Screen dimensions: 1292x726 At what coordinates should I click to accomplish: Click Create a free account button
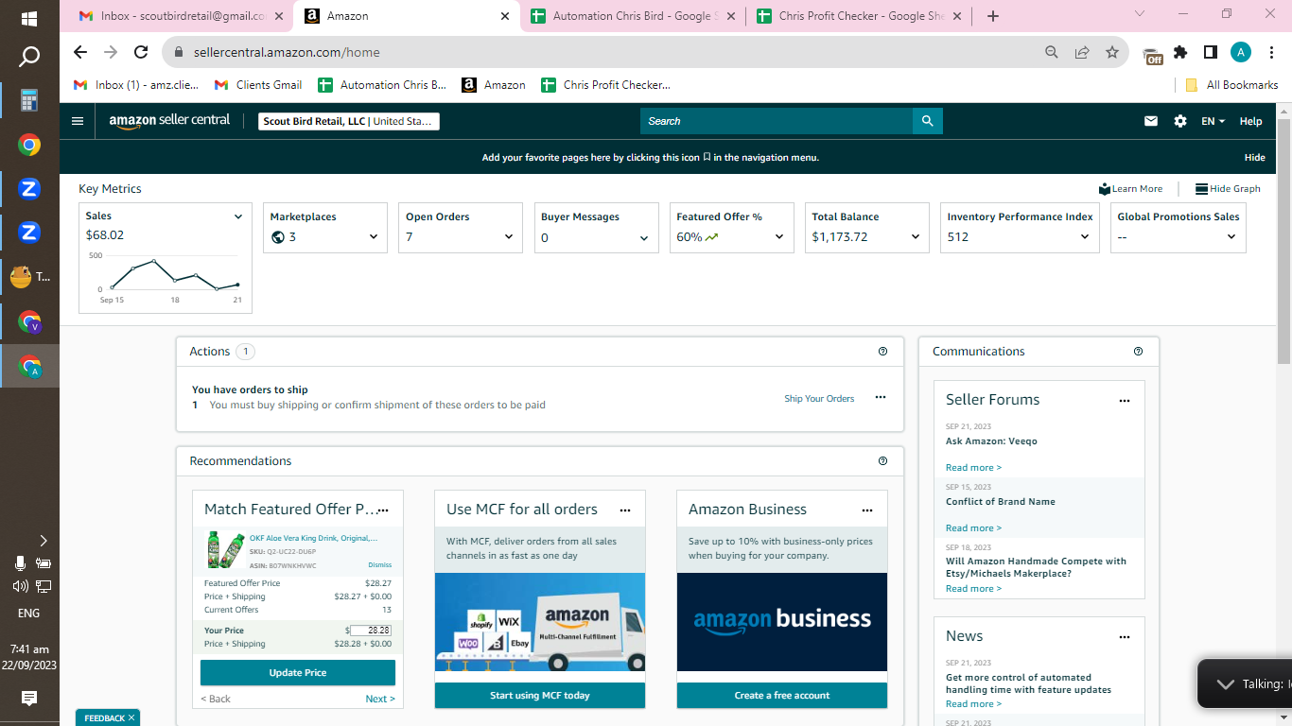point(782,696)
